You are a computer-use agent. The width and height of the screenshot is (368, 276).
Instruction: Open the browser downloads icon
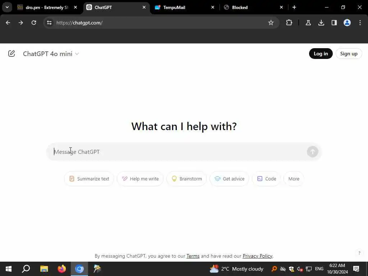[321, 23]
